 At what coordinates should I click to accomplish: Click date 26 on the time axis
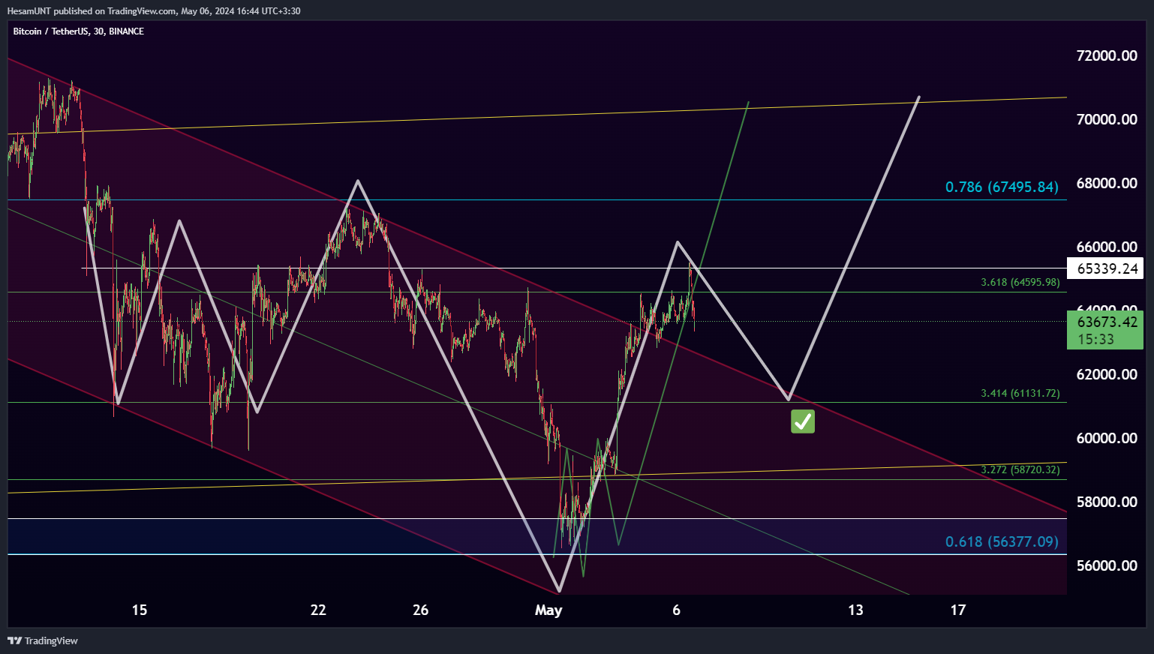pos(421,610)
